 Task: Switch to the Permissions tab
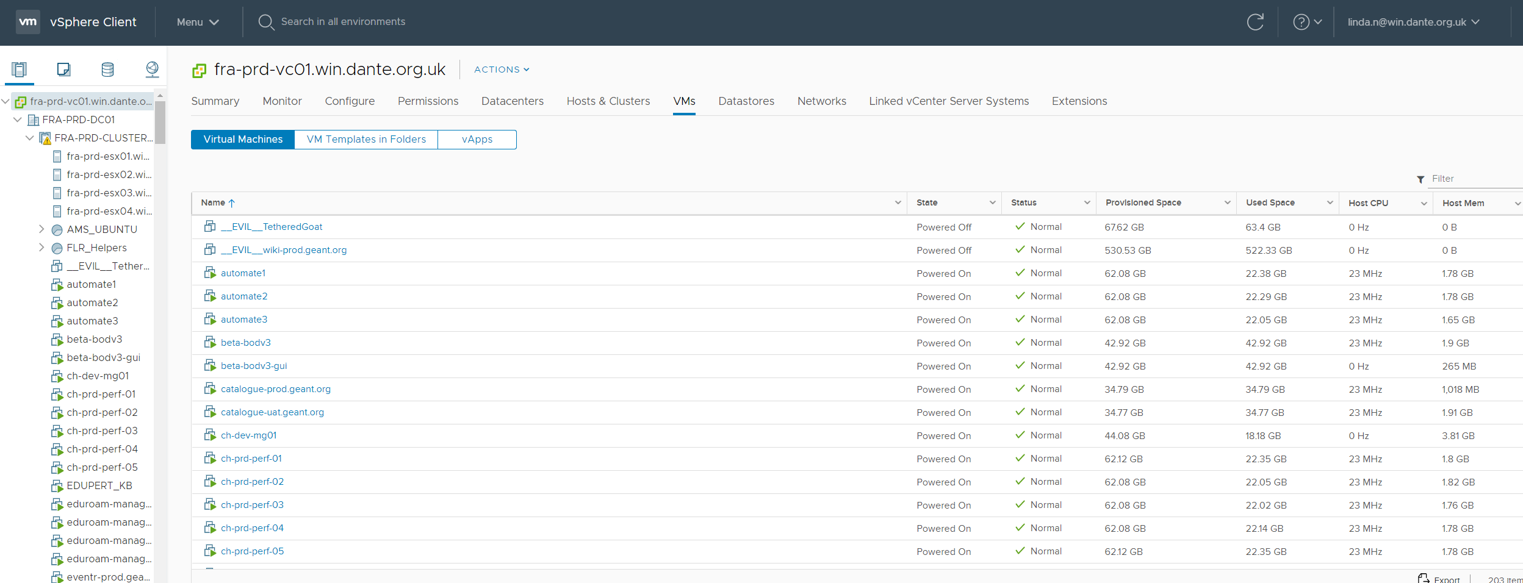click(x=428, y=101)
